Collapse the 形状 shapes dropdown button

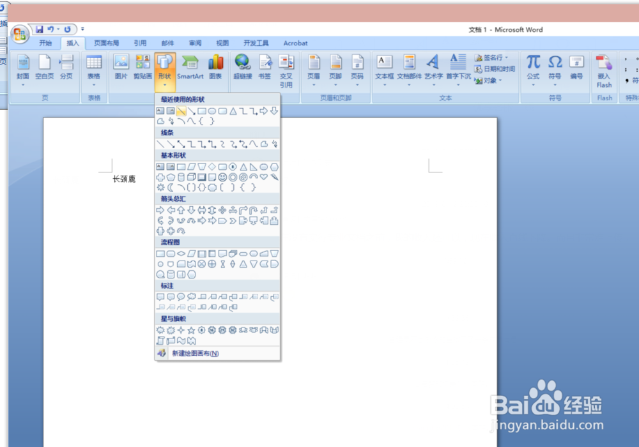coord(165,71)
